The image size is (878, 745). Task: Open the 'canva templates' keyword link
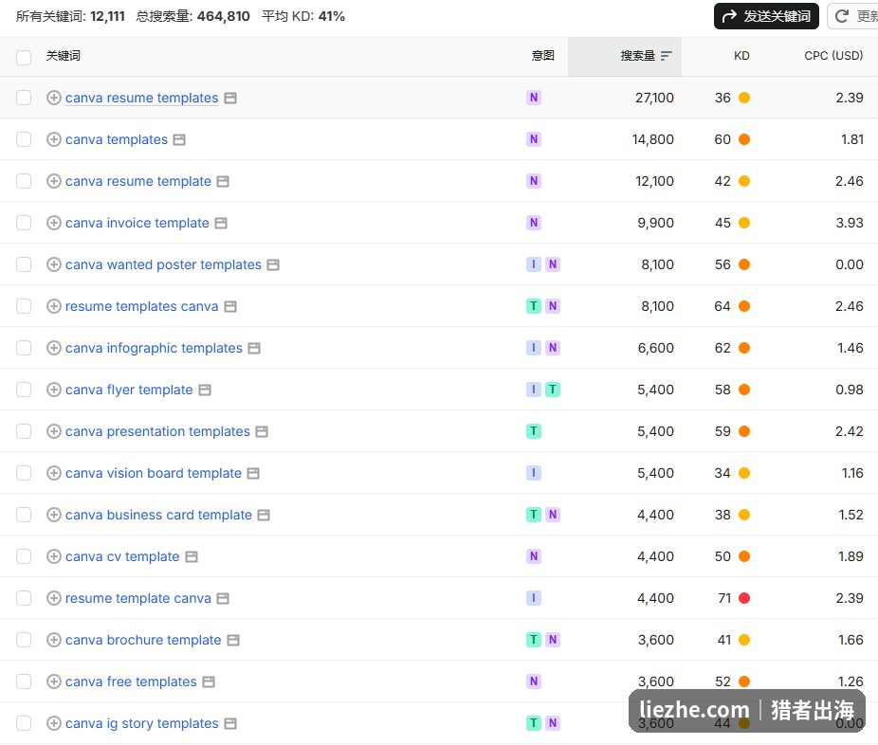coord(117,139)
